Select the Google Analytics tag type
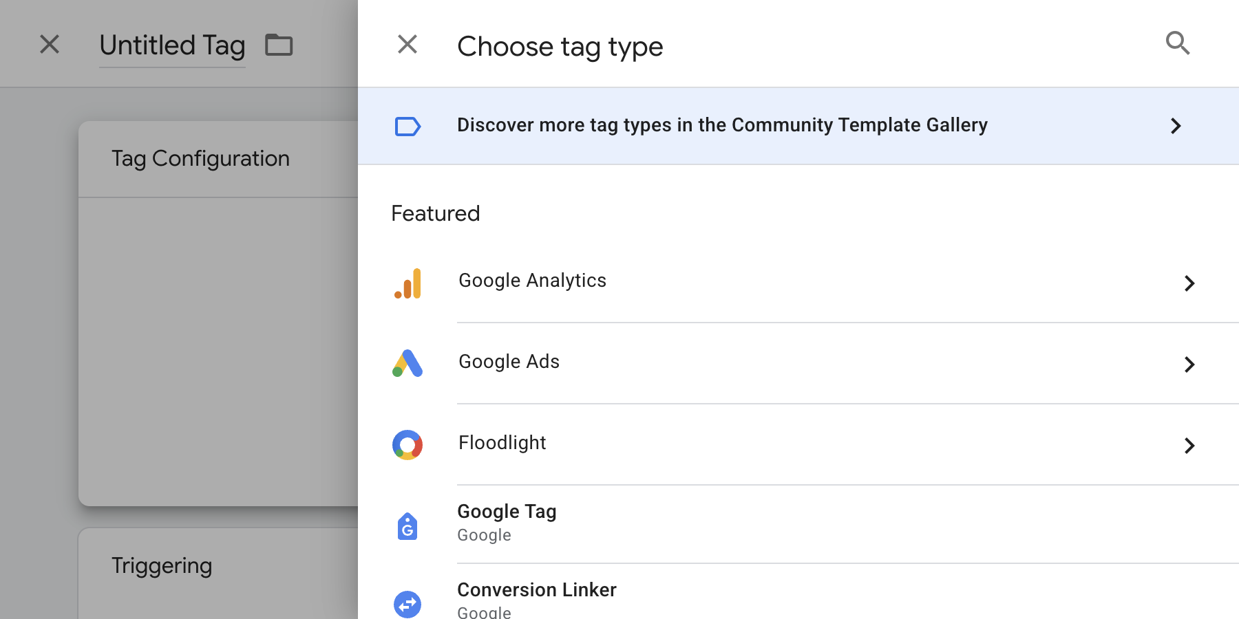Image resolution: width=1239 pixels, height=619 pixels. (x=798, y=283)
